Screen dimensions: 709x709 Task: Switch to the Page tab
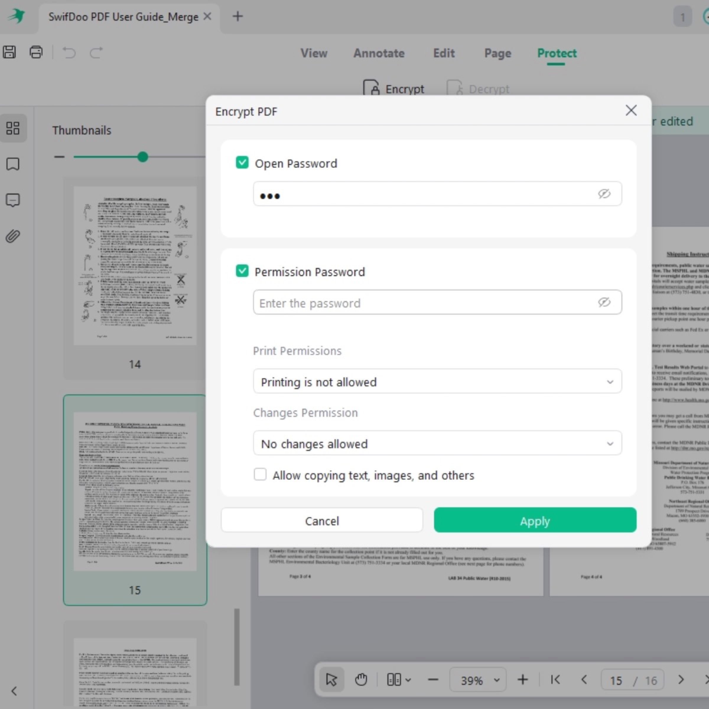(497, 53)
